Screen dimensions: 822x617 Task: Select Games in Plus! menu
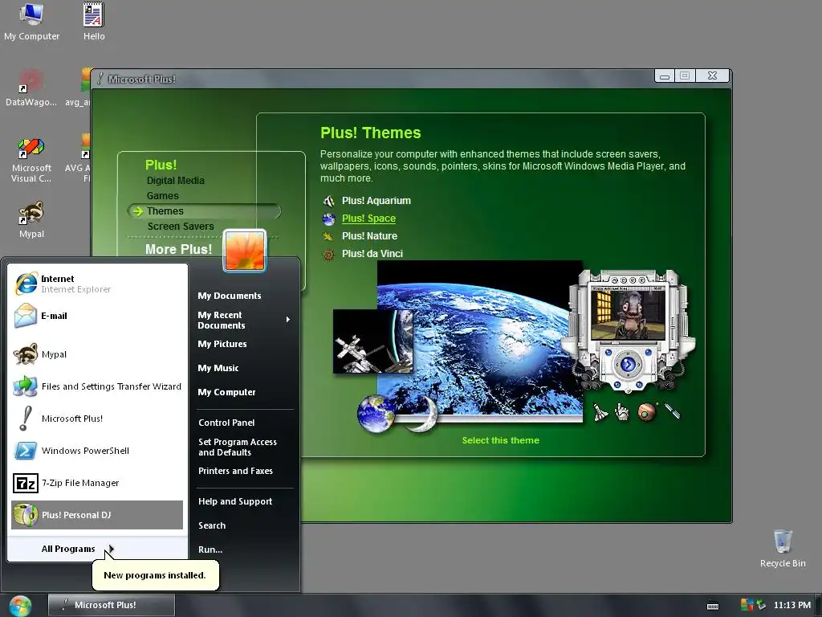(x=162, y=196)
